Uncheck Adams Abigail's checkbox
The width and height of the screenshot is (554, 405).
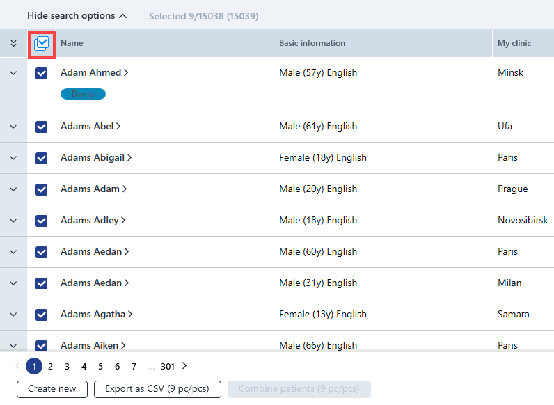click(41, 158)
